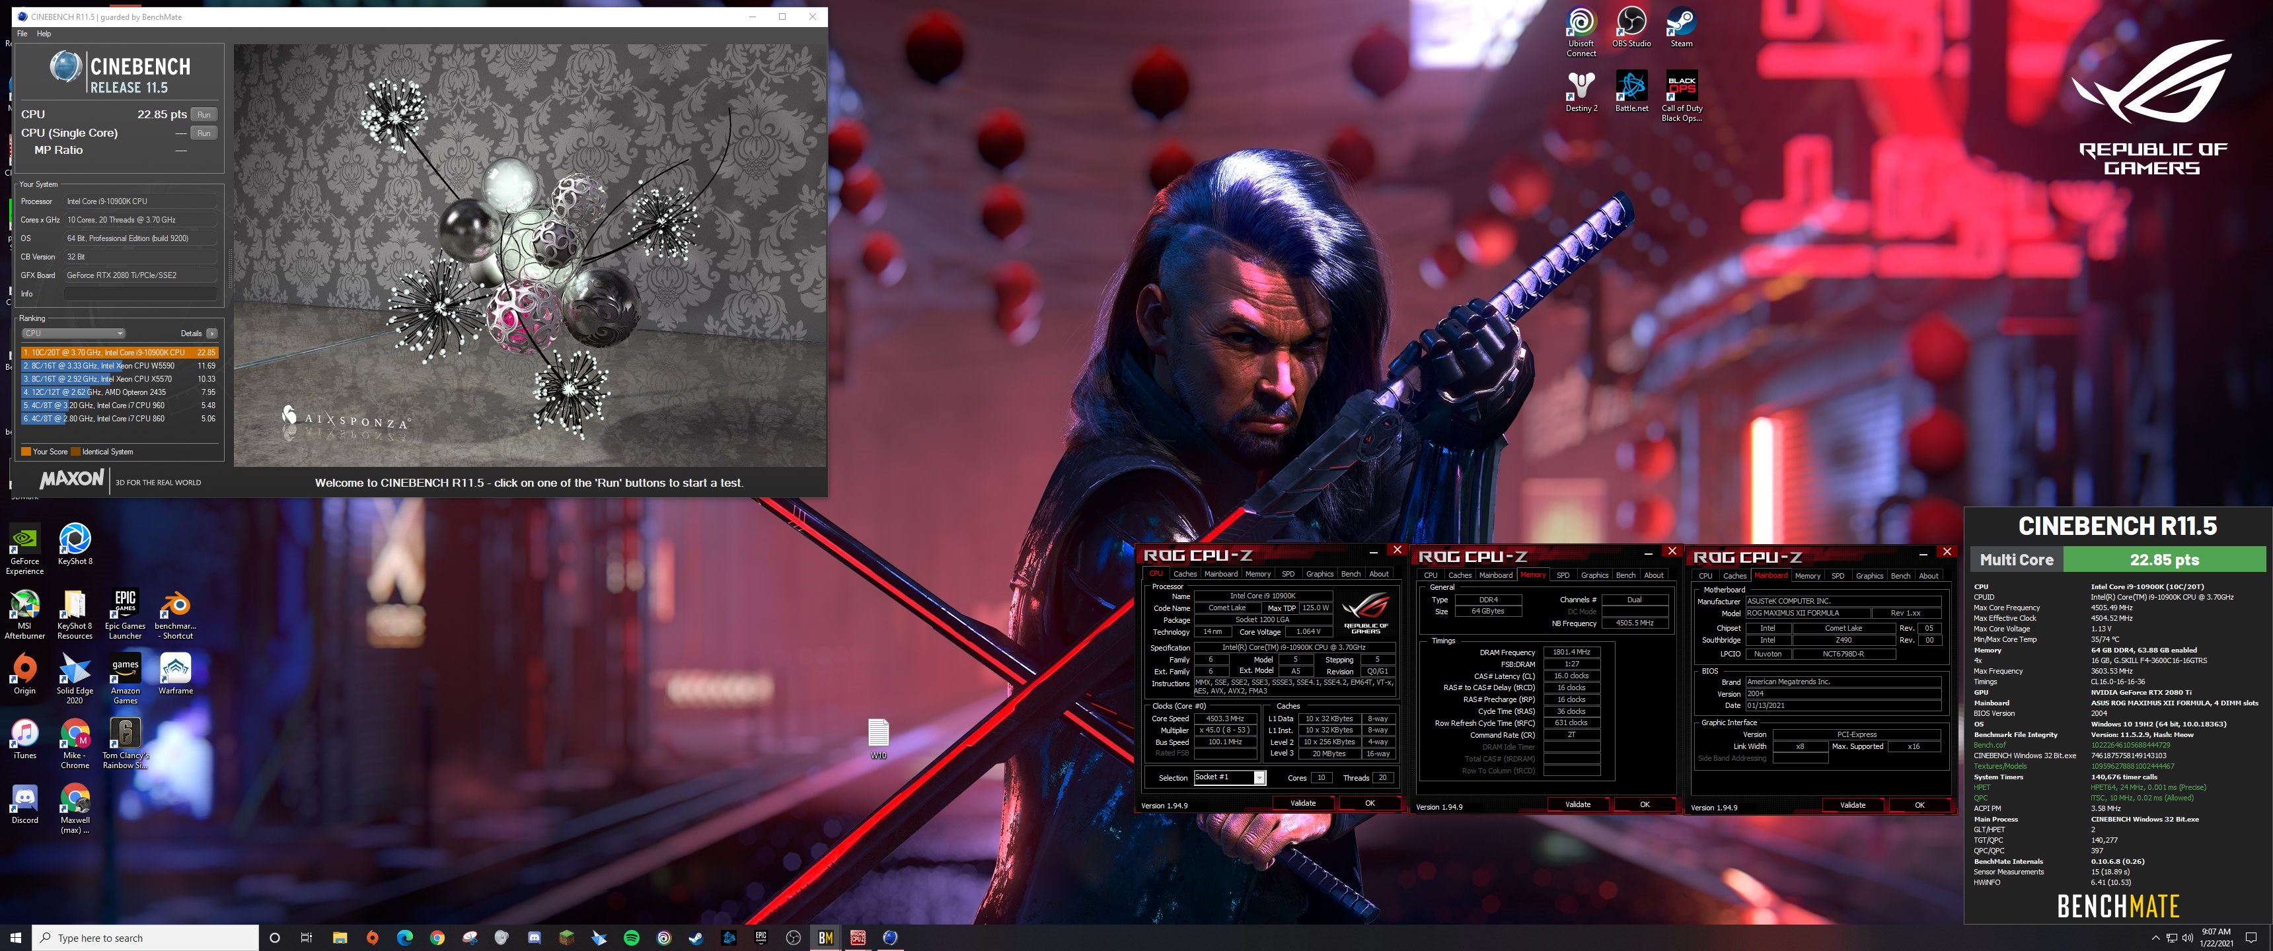Open Bench tab in CPU-Z processor window
The height and width of the screenshot is (951, 2273).
coord(1350,575)
